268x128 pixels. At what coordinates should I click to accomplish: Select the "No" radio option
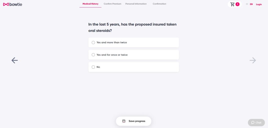point(93,67)
